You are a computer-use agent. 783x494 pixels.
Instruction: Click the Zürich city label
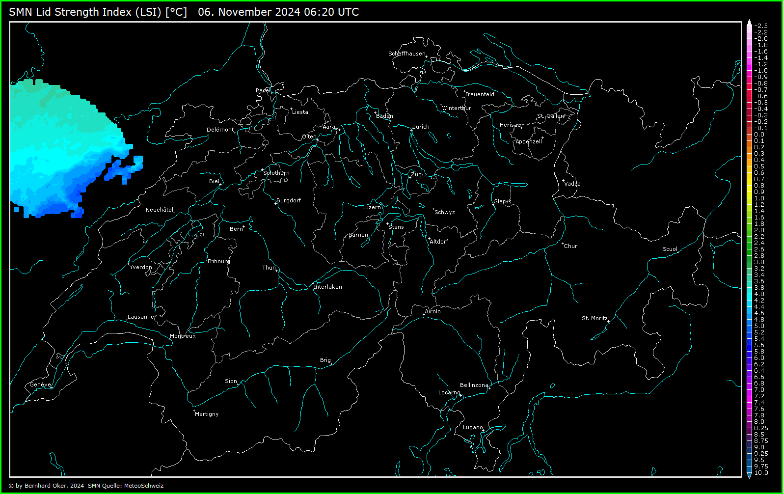(x=421, y=127)
